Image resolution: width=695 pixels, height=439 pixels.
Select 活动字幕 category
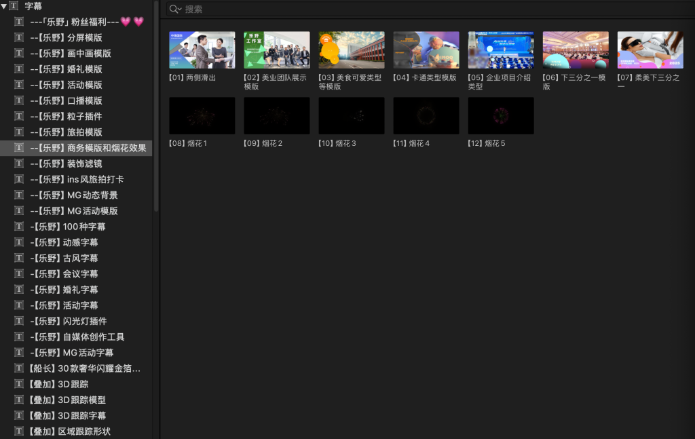click(x=76, y=305)
